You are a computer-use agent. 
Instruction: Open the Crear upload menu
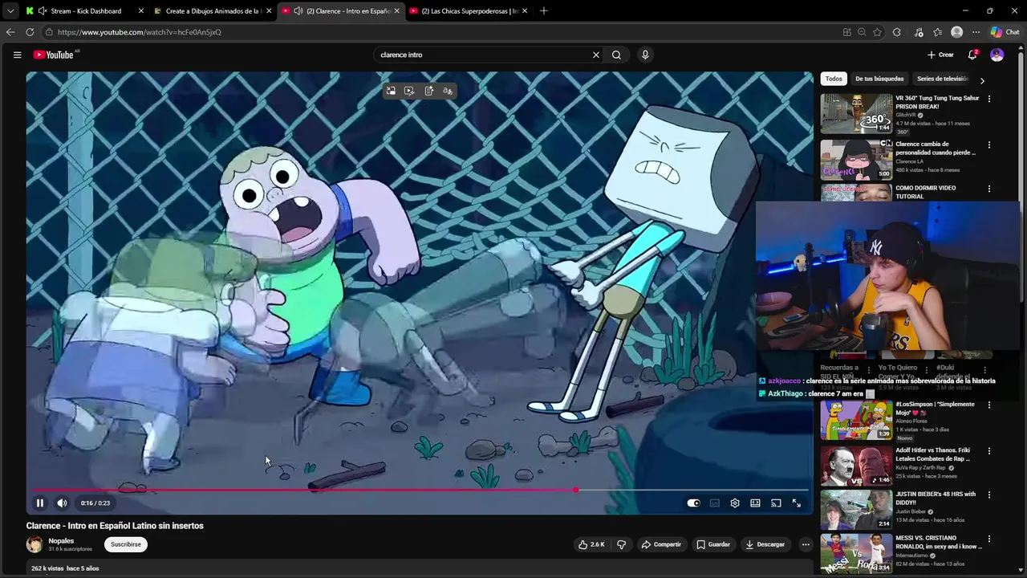pyautogui.click(x=940, y=55)
